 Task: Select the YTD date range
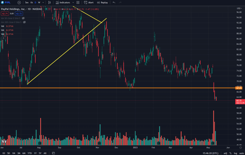pyautogui.click(x=29, y=153)
